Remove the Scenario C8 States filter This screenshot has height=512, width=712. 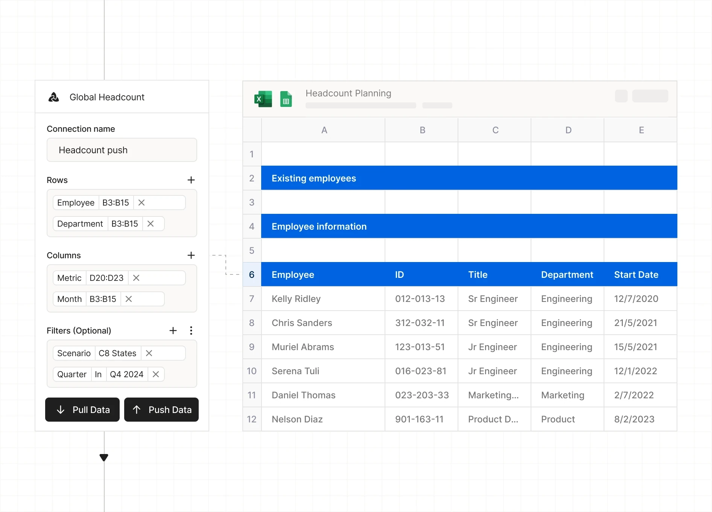(x=149, y=353)
